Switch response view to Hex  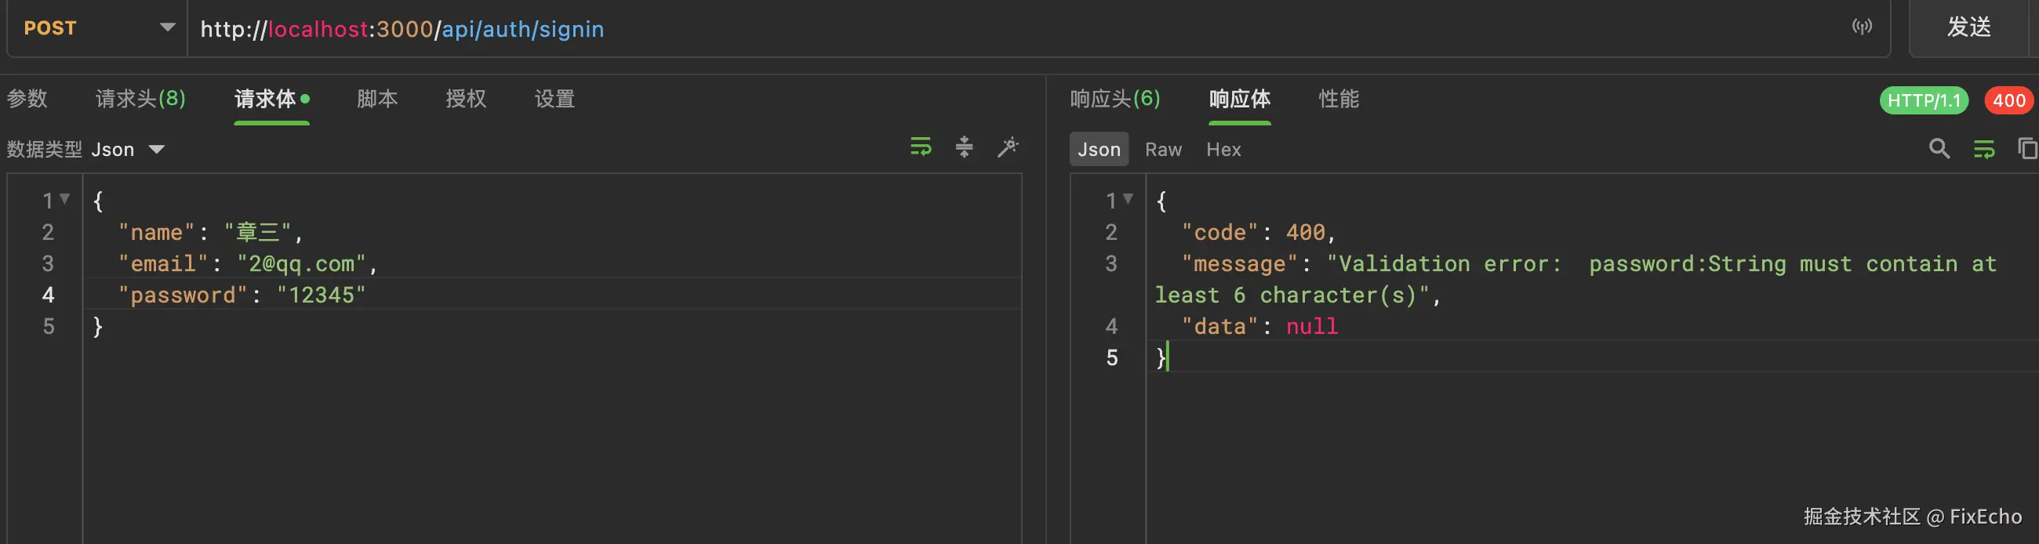pos(1223,150)
